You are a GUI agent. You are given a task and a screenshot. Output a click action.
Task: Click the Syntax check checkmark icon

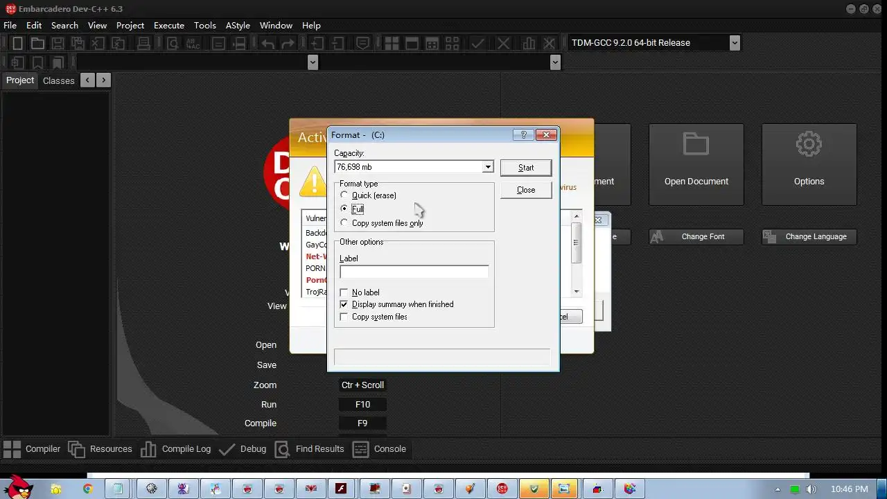477,43
